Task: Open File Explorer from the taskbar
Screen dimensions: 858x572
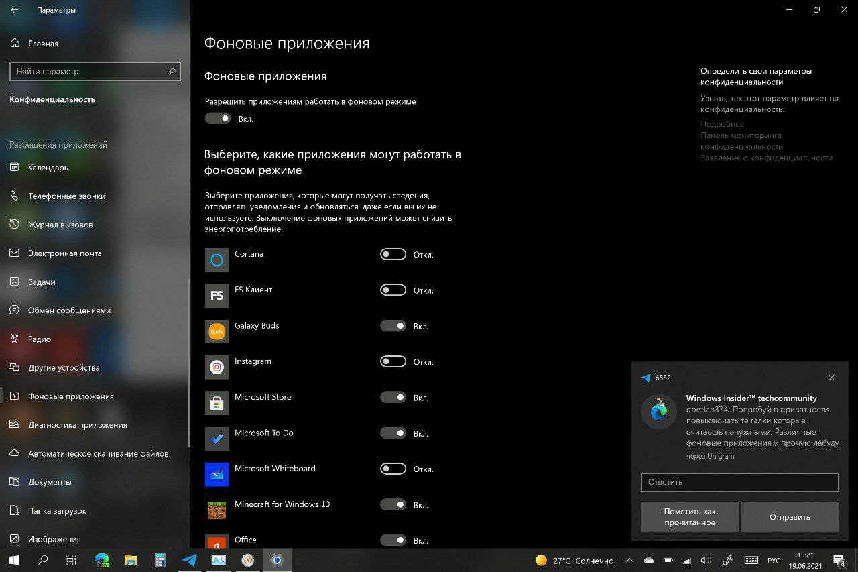Action: click(131, 560)
